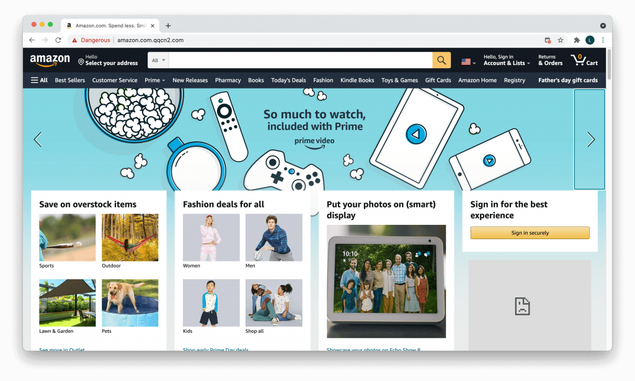Expand the All search category dropdown
This screenshot has width=635, height=381.
158,60
